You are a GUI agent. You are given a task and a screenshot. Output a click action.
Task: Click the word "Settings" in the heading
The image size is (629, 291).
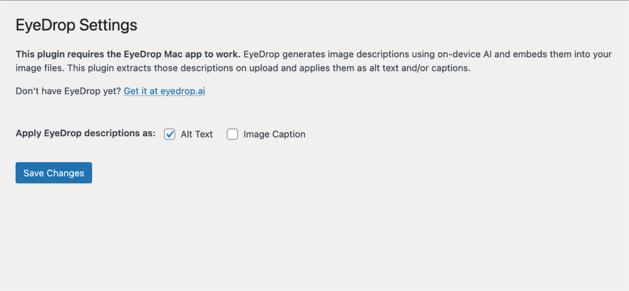pos(113,26)
